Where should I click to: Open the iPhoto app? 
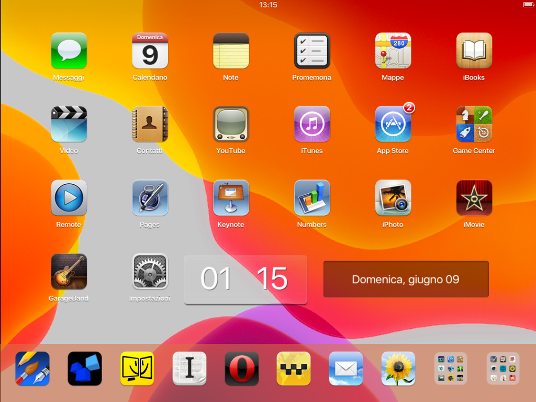tap(393, 198)
